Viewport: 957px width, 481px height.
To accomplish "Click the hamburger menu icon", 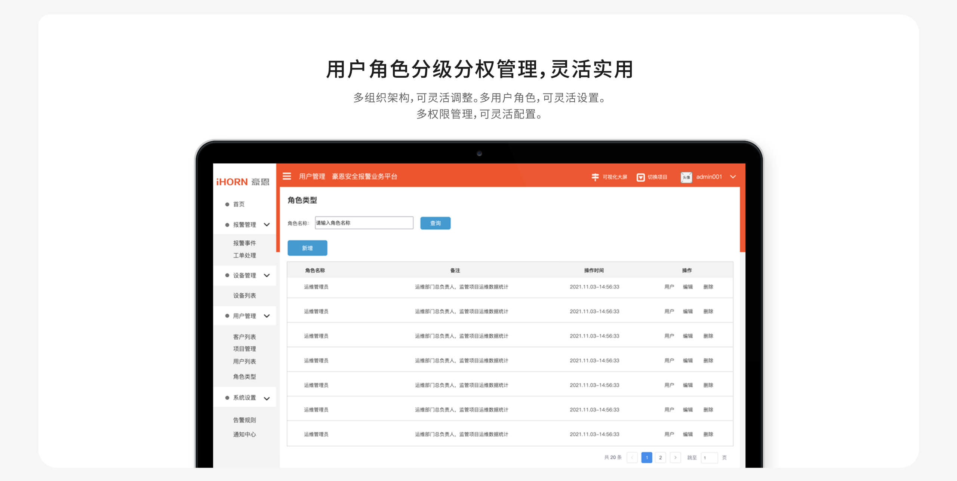I will coord(287,176).
